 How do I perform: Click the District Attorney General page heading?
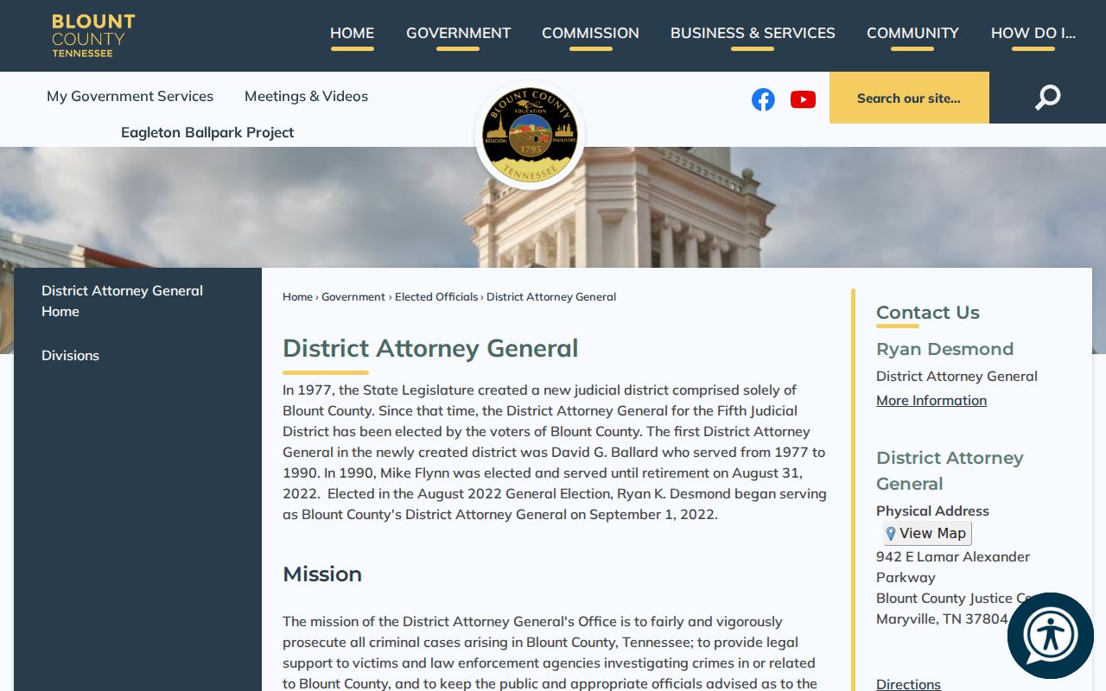pyautogui.click(x=430, y=348)
